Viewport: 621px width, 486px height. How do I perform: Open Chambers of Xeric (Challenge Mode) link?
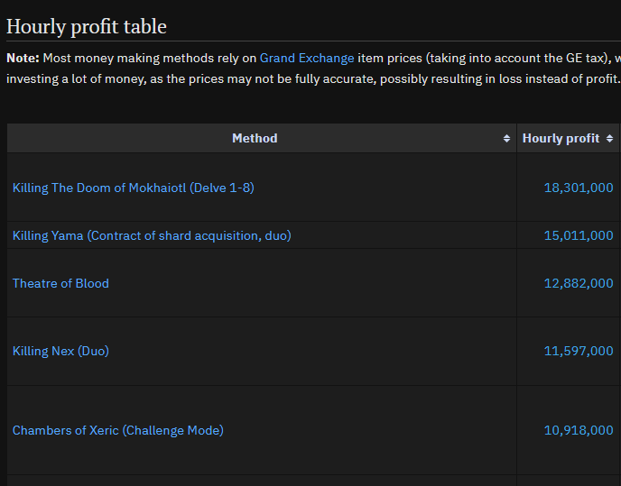(118, 430)
